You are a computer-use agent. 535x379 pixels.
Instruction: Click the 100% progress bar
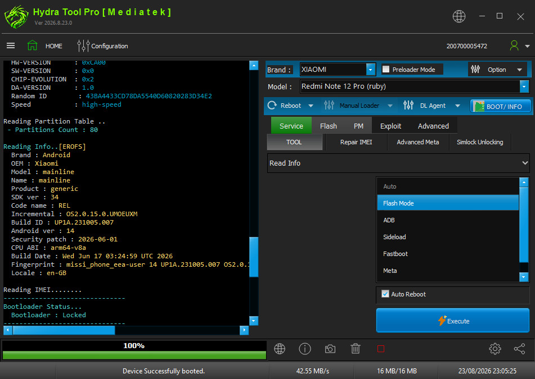click(134, 350)
